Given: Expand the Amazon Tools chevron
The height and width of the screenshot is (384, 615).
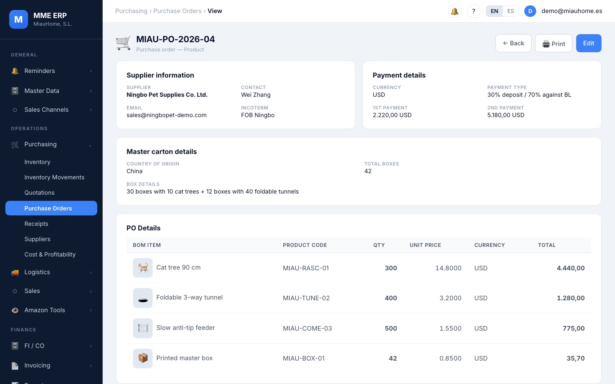Looking at the screenshot, I should (91, 310).
